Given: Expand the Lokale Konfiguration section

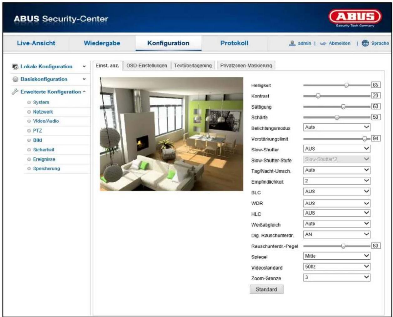Looking at the screenshot, I should (x=84, y=67).
